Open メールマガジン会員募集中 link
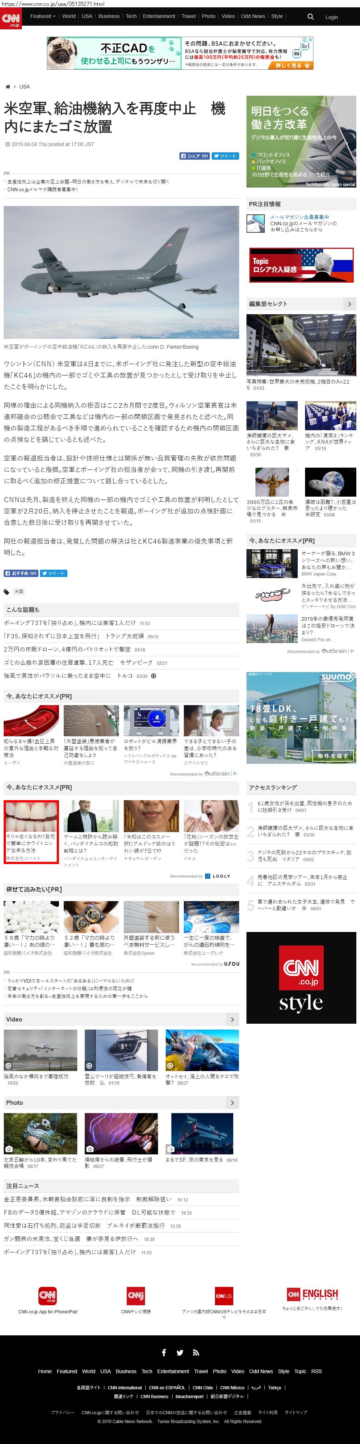Image resolution: width=360 pixels, height=1444 pixels. pos(300,218)
